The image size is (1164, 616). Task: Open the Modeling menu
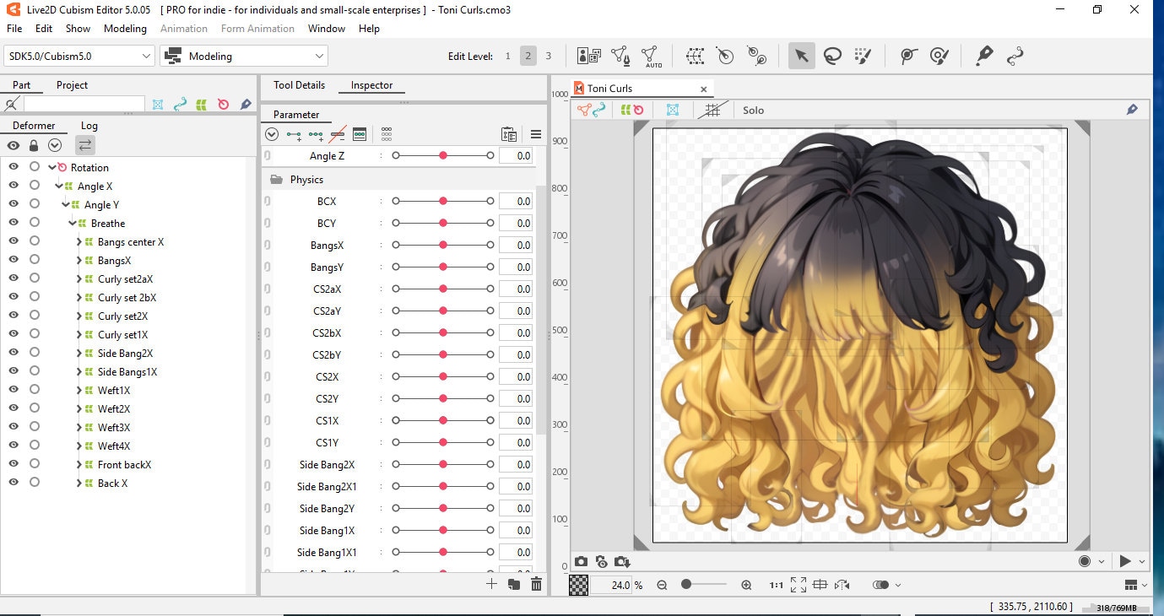[125, 28]
